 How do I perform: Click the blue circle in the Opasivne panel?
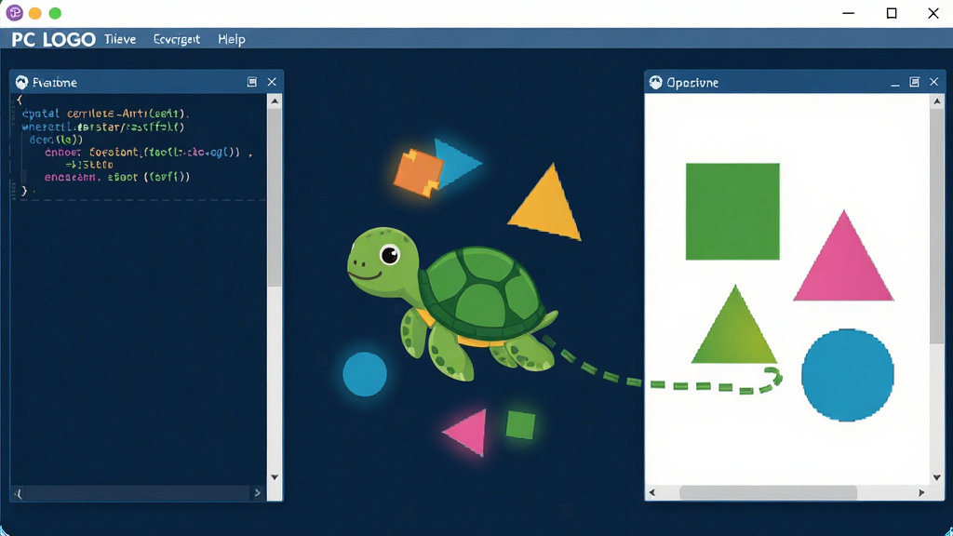pos(847,375)
